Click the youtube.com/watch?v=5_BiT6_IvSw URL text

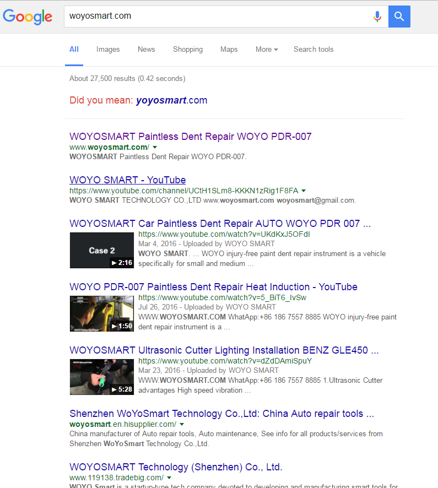(x=222, y=297)
